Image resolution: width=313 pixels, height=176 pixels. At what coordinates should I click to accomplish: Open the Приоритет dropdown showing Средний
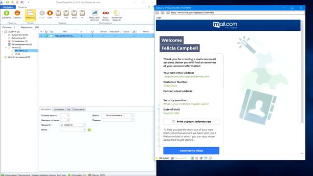(73, 125)
